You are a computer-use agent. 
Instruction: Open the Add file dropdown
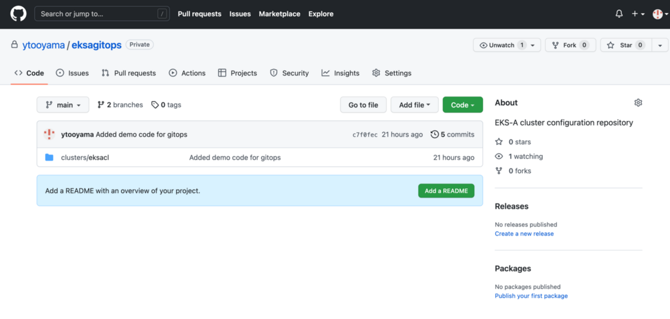pyautogui.click(x=414, y=105)
